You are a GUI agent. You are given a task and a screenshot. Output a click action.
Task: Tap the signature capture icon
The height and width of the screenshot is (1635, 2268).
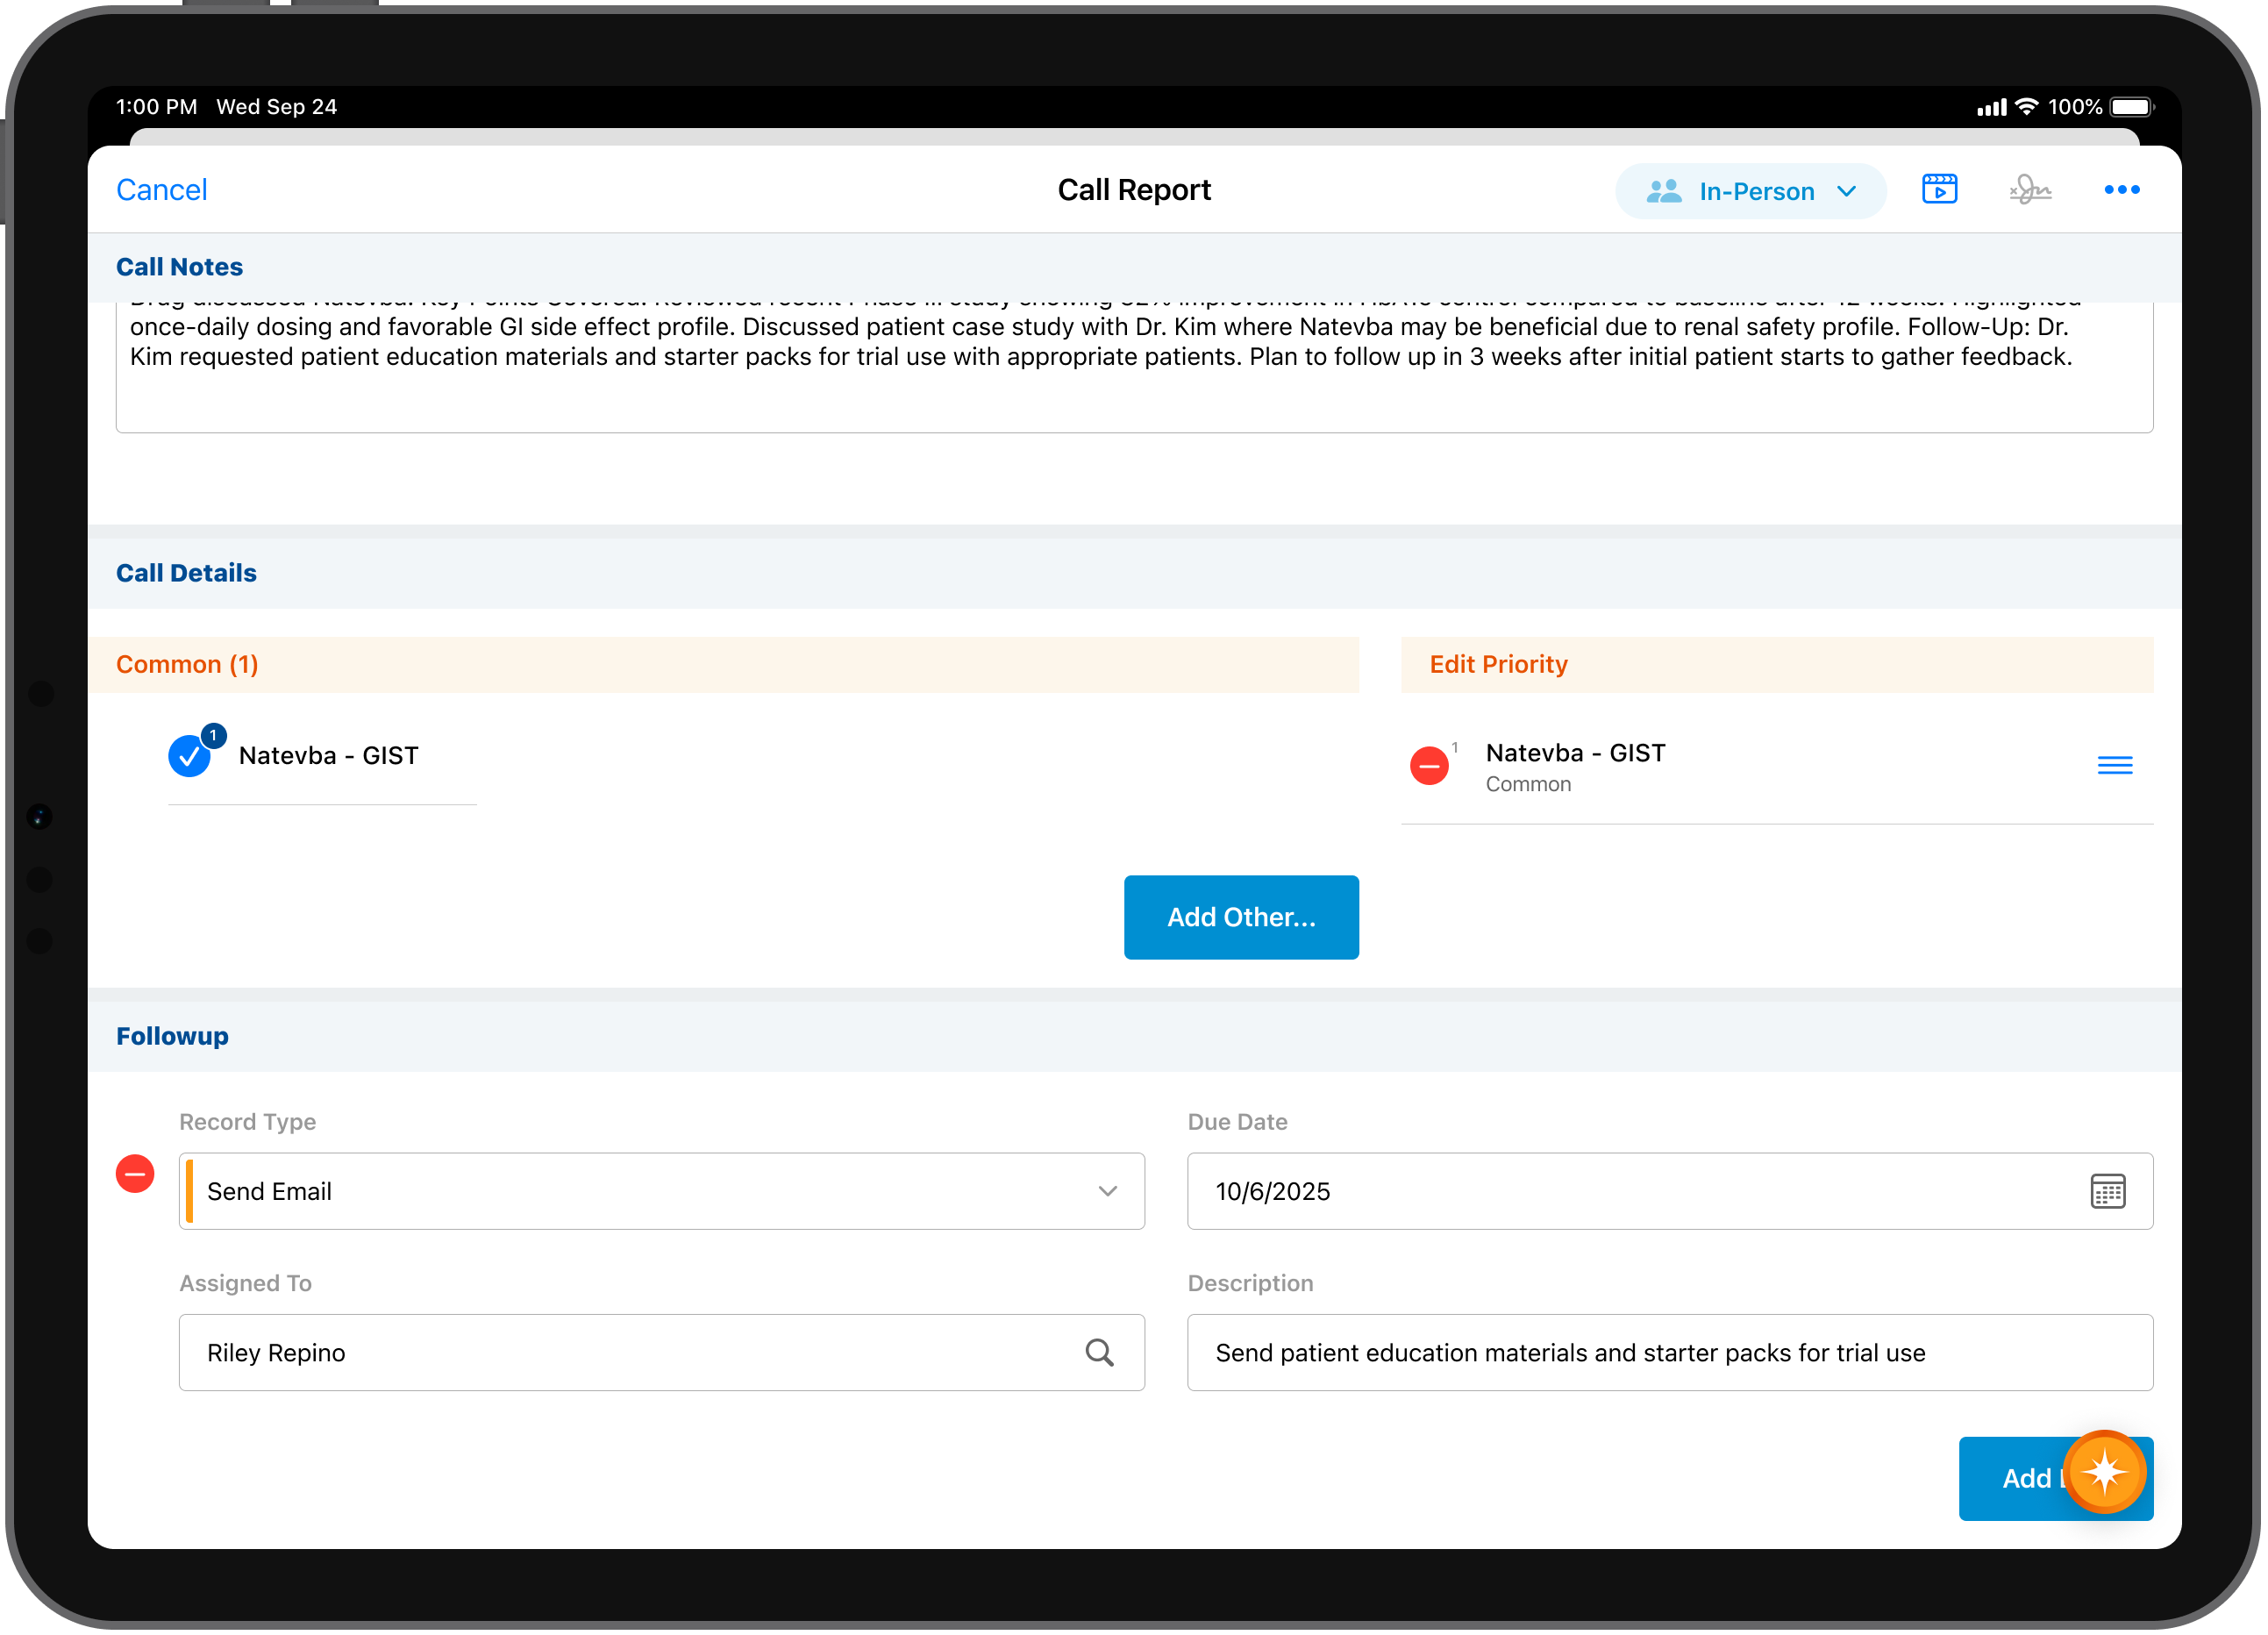tap(2030, 189)
